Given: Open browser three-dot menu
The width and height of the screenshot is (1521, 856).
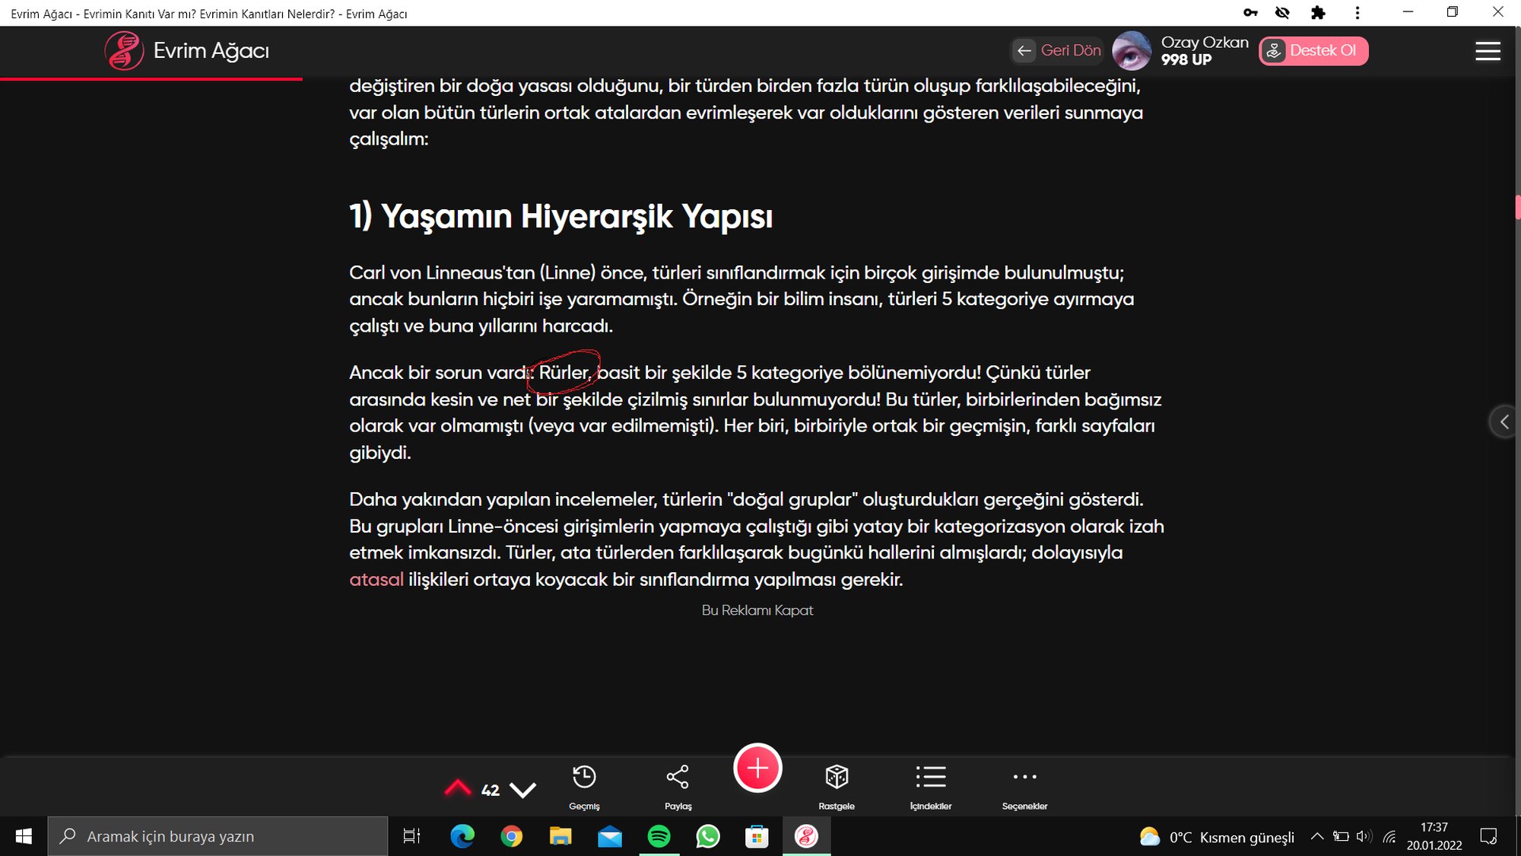Looking at the screenshot, I should click(x=1357, y=13).
